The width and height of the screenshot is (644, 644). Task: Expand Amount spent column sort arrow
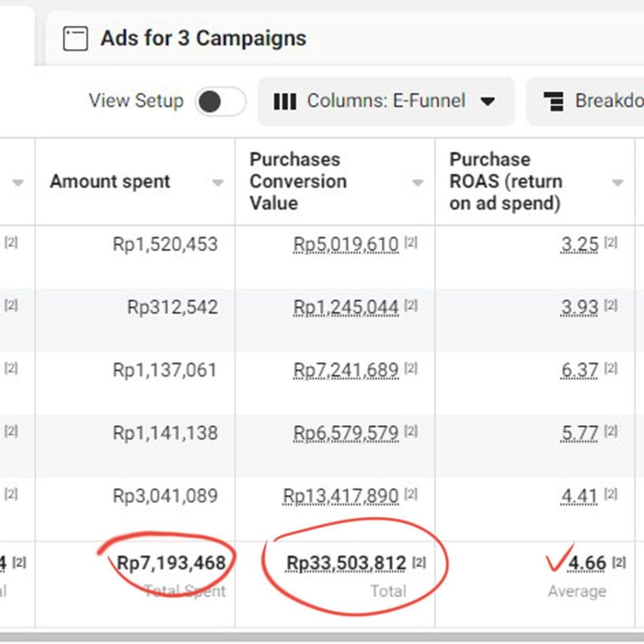click(x=218, y=182)
